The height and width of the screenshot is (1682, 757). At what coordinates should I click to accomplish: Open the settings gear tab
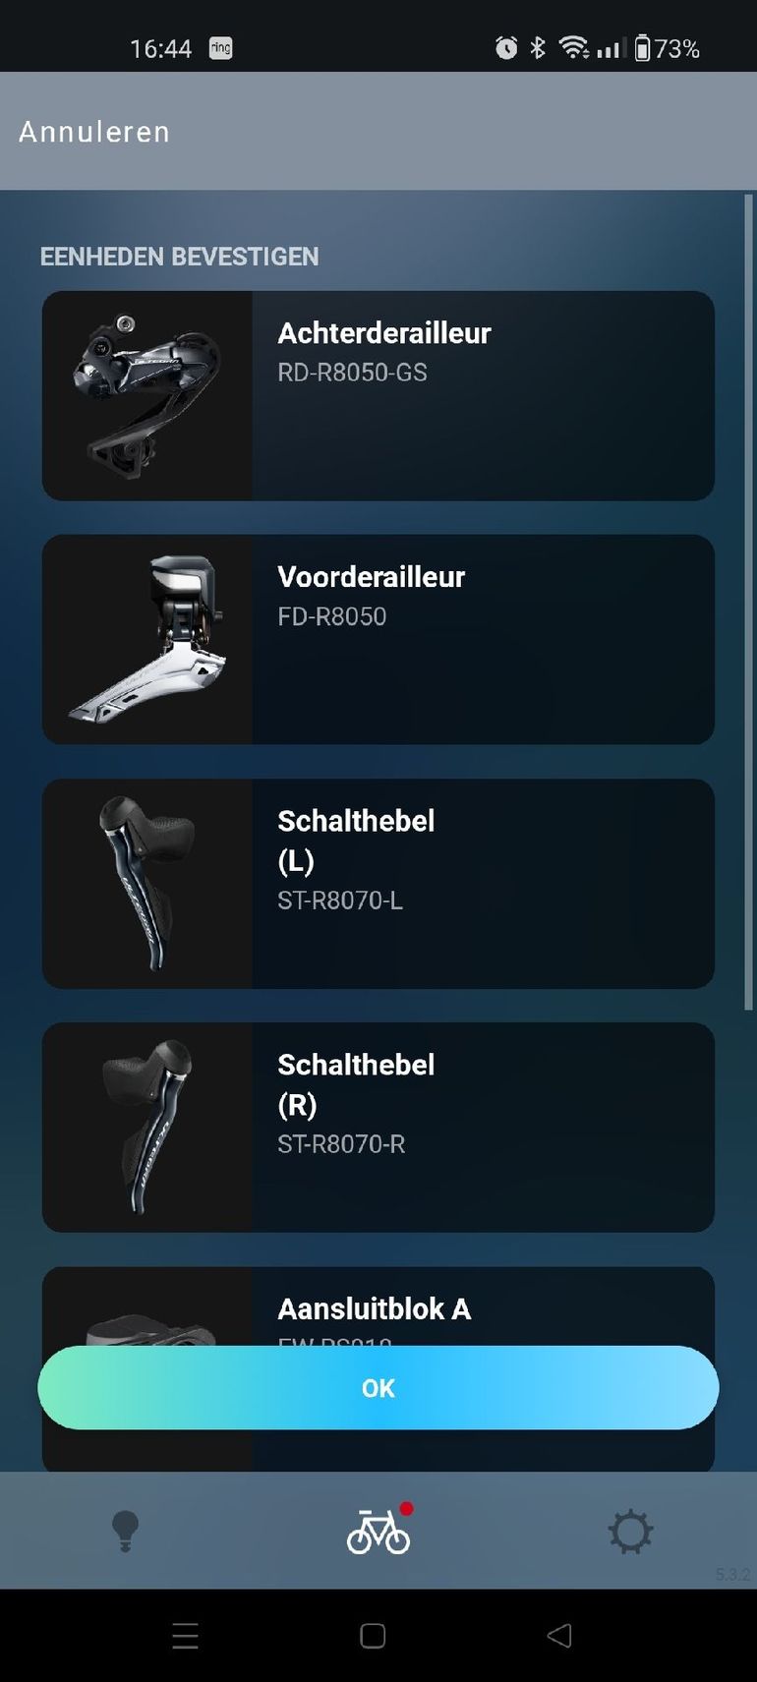point(630,1532)
